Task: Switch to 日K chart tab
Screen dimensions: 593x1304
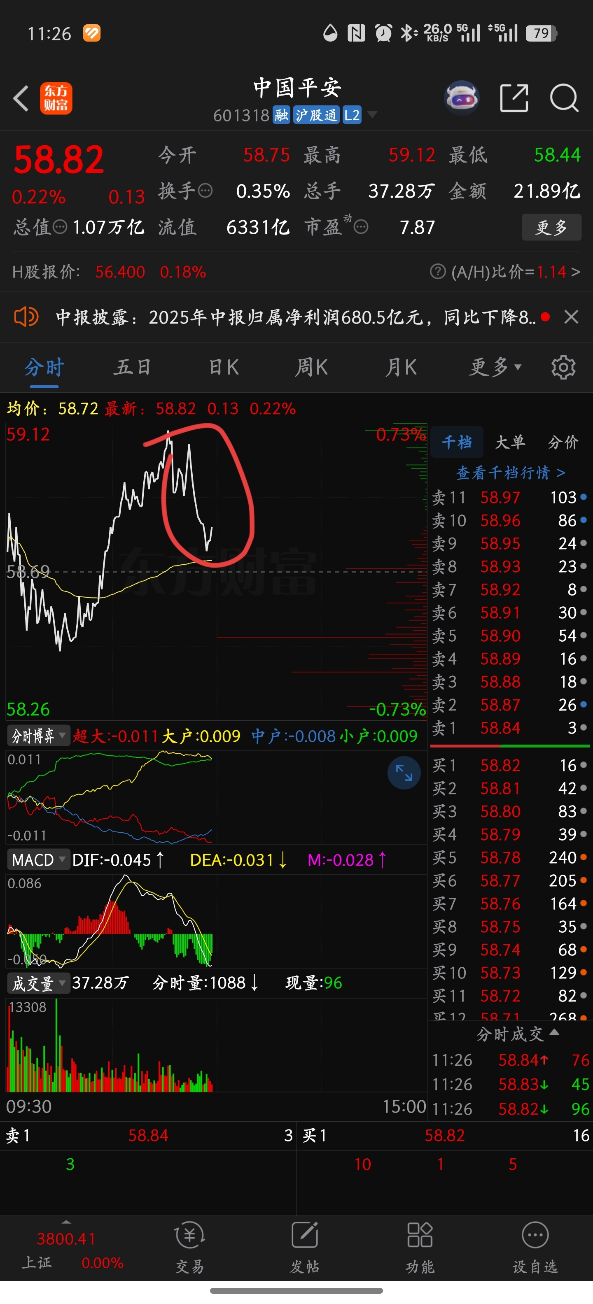Action: [223, 367]
